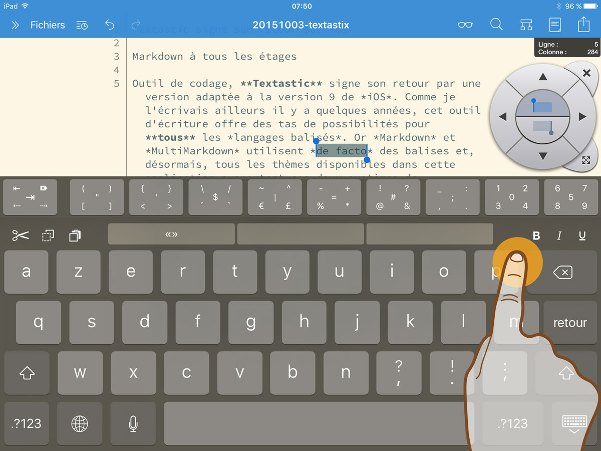Close the cursor navigation wheel

586,73
